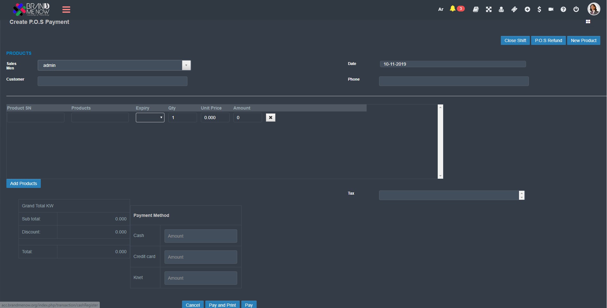Expand the Sales Men admin dropdown
The image size is (607, 308).
tap(186, 65)
